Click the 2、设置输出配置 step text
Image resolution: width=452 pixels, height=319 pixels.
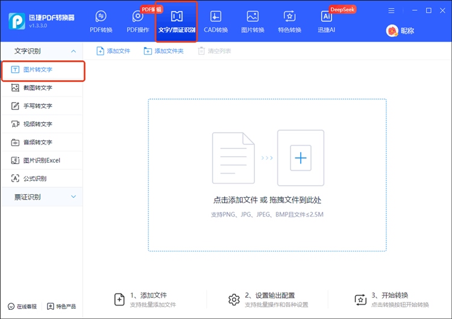click(x=270, y=295)
